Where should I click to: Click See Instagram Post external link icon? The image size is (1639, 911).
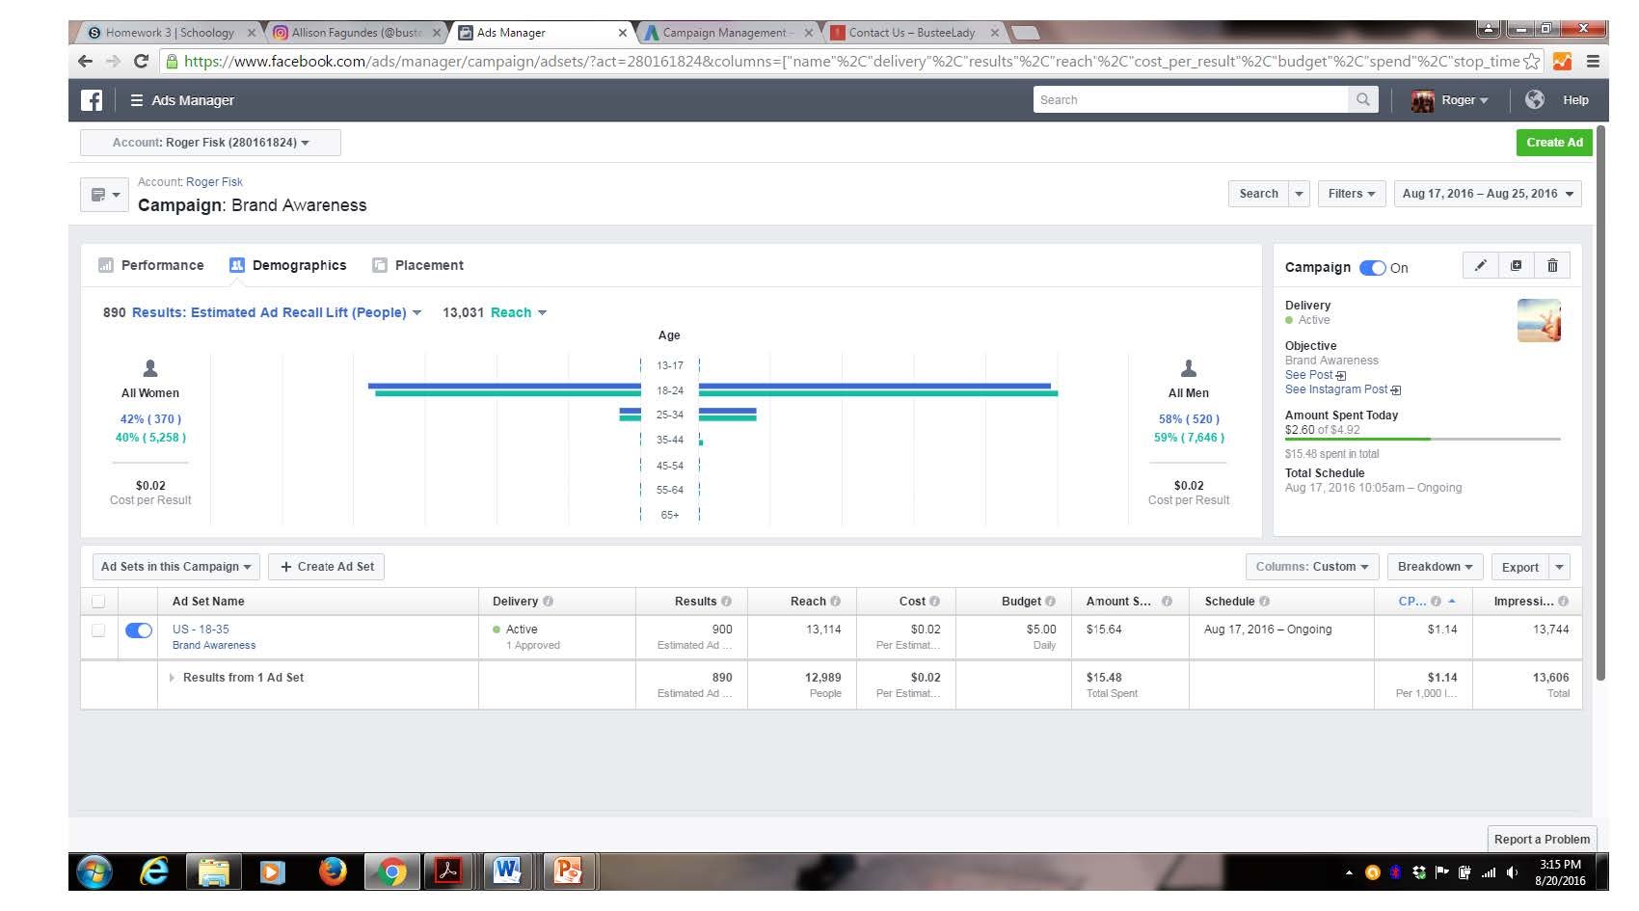1396,390
